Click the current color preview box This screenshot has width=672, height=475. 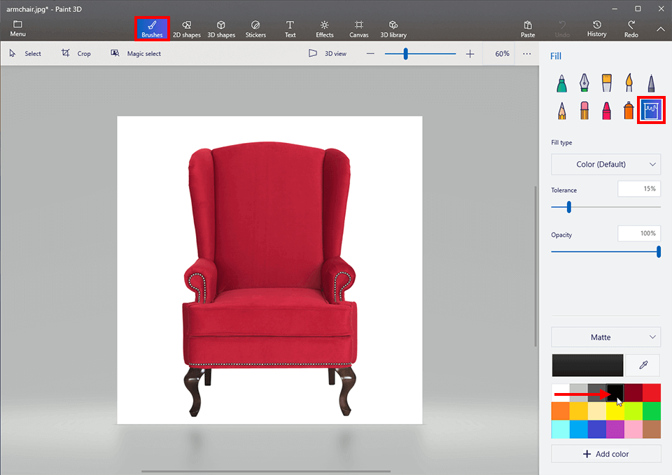pyautogui.click(x=587, y=365)
